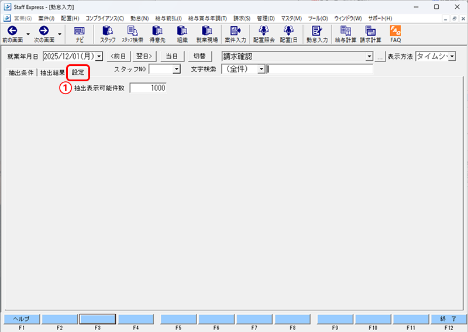Open the 就業現場 toolbar icon
Image resolution: width=468 pixels, height=332 pixels.
coord(207,34)
